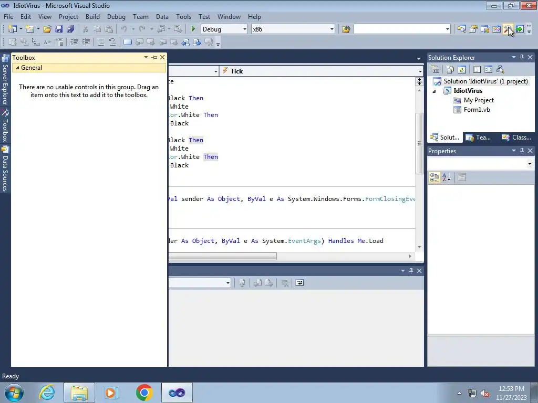Open the Properties object selector dropdown
Viewport: 538px width, 403px height.
pyautogui.click(x=530, y=164)
